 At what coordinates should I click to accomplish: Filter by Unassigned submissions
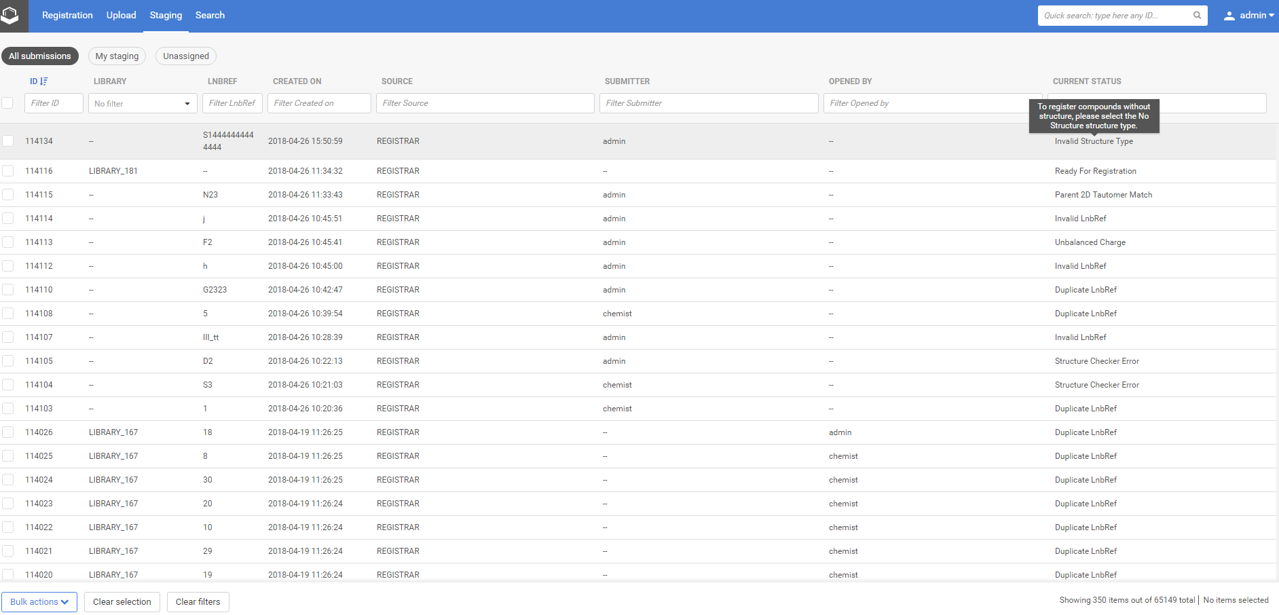(x=186, y=56)
